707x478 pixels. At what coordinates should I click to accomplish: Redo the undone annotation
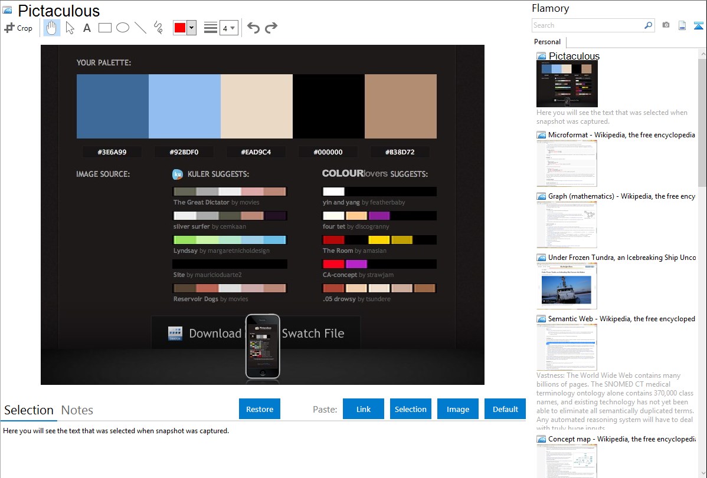click(271, 28)
